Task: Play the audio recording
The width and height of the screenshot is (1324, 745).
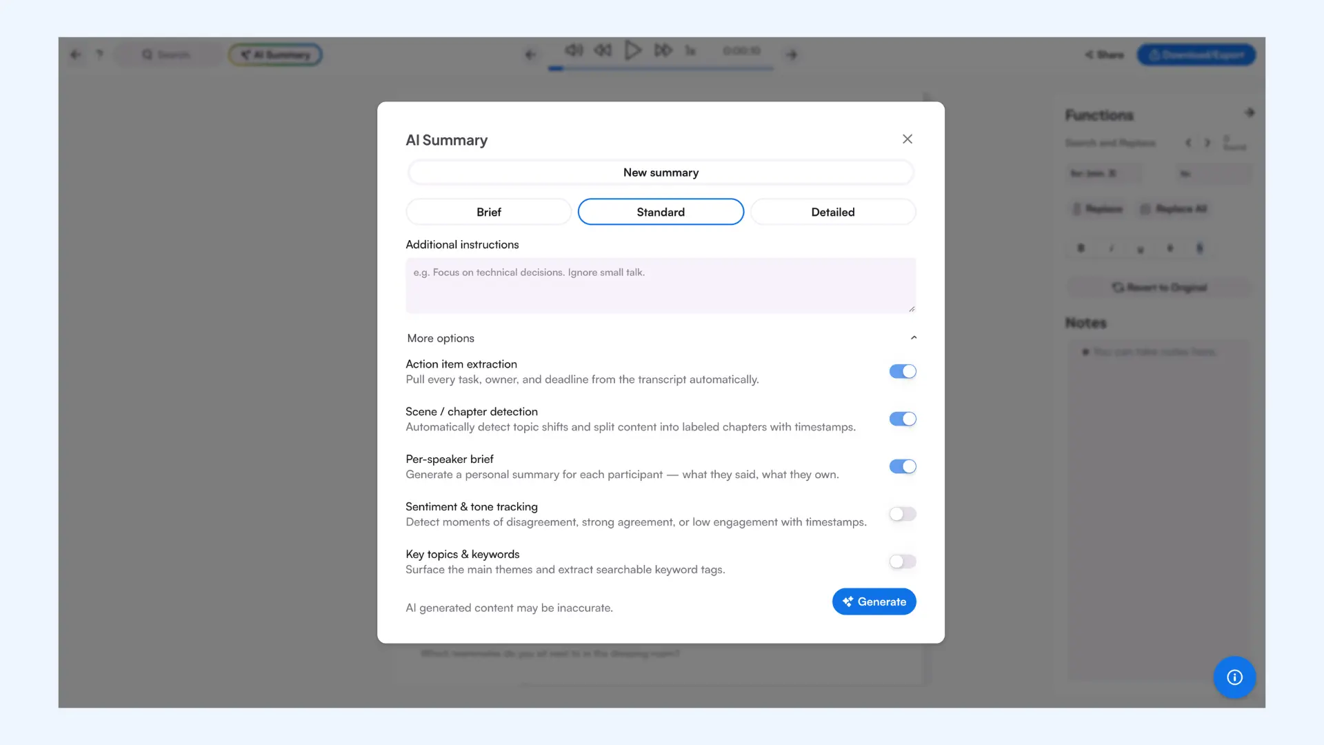Action: 633,50
